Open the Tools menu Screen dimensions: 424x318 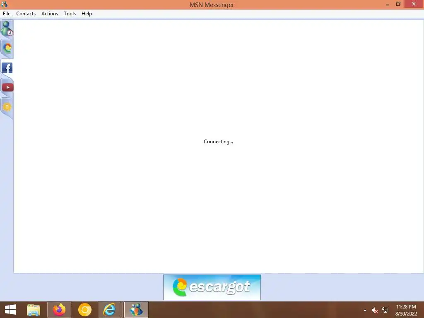[x=70, y=14]
